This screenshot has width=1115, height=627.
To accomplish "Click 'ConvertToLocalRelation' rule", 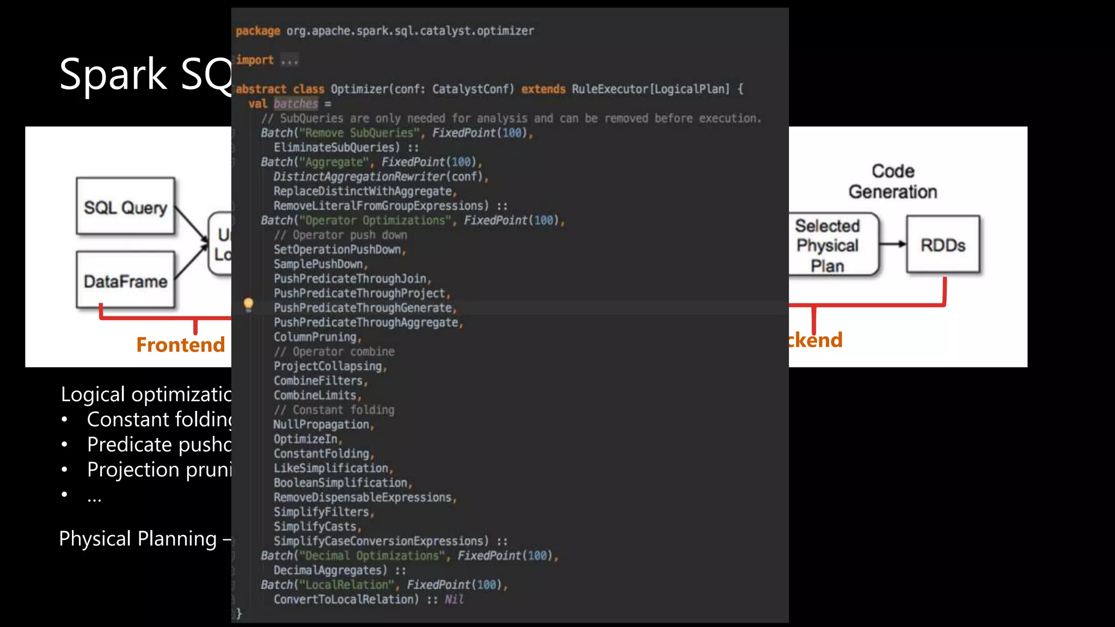I will tap(344, 600).
